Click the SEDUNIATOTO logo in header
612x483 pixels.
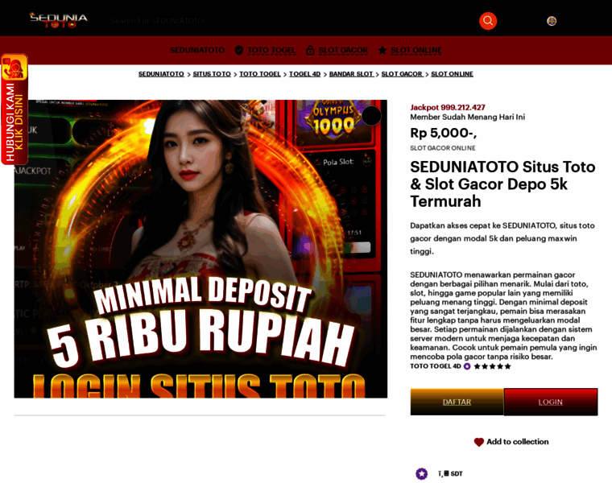[x=59, y=20]
